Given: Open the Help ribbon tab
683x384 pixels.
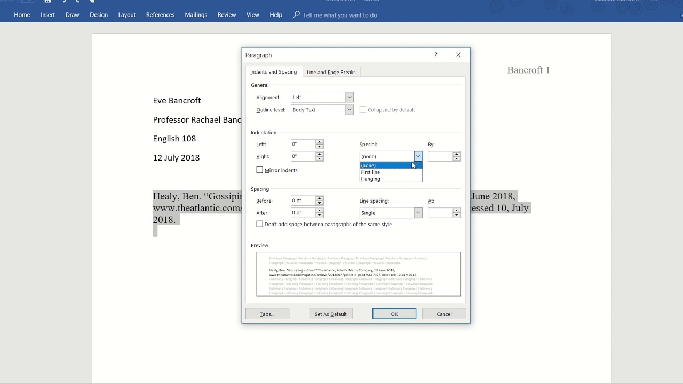Looking at the screenshot, I should (276, 15).
